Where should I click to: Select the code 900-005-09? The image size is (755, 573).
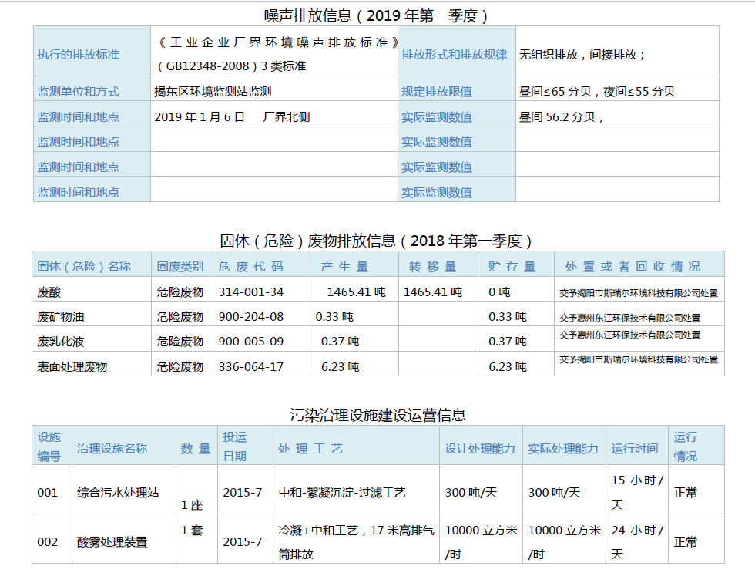tap(251, 342)
